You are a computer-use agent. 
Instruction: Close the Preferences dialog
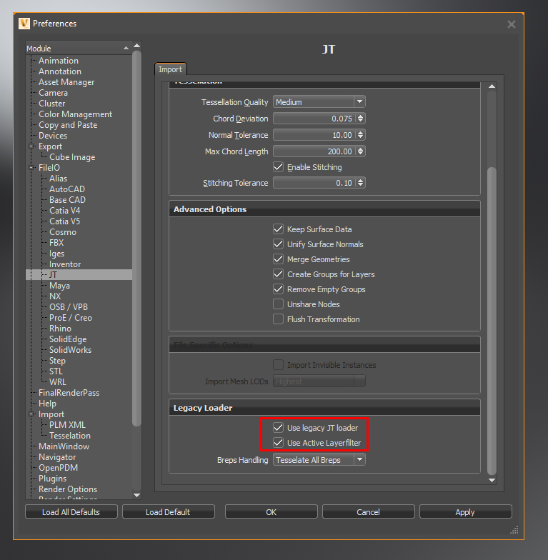[512, 24]
